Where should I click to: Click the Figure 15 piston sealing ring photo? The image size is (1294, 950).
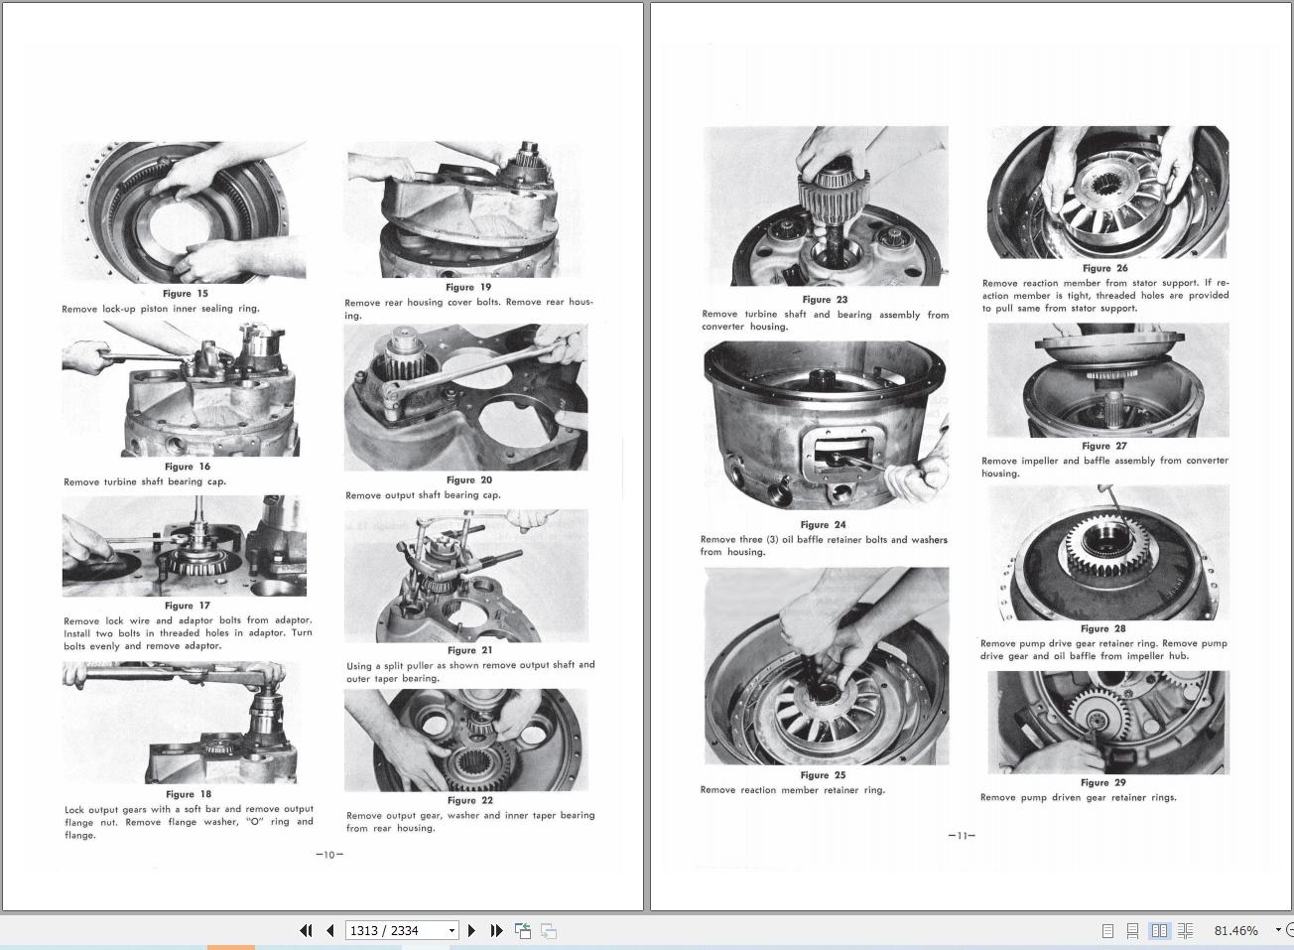184,212
